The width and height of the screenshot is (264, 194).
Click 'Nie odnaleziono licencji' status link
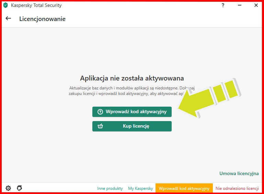[237, 188]
